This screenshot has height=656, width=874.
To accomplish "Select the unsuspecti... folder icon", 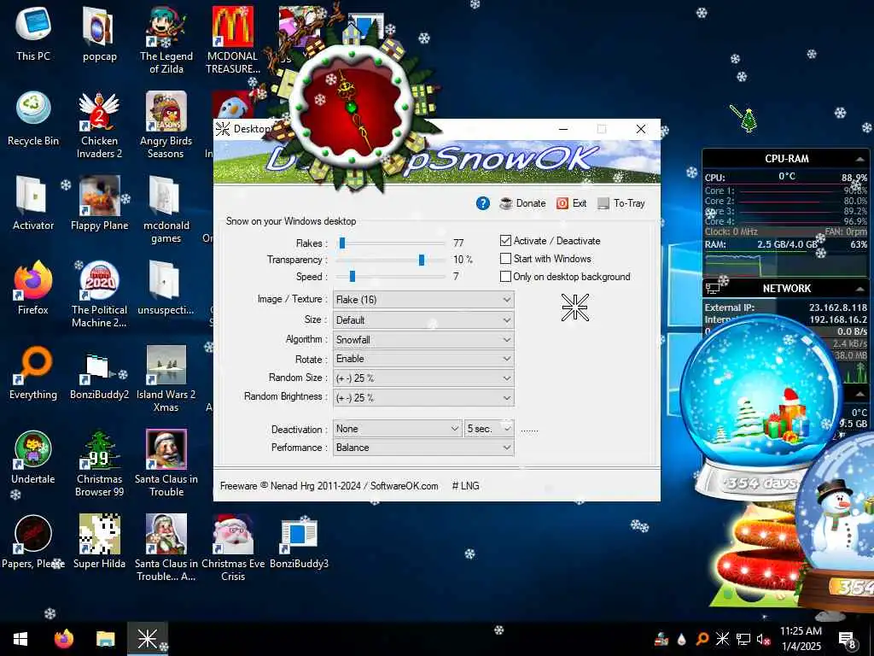I will pos(166,287).
